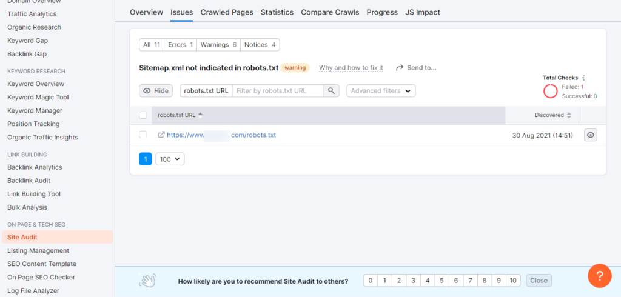Image resolution: width=621 pixels, height=297 pixels.
Task: Open Organic Research in the sidebar
Action: (x=34, y=27)
